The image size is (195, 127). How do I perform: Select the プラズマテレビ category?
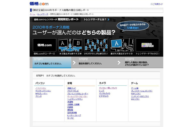click(x=73, y=91)
